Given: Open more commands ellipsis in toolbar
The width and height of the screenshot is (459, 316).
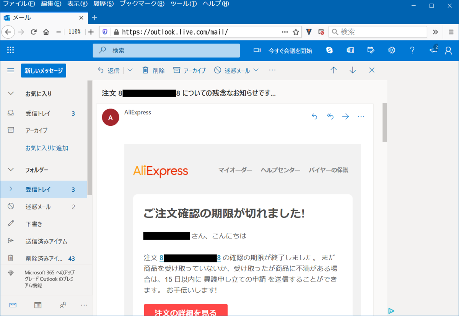Looking at the screenshot, I should [272, 70].
